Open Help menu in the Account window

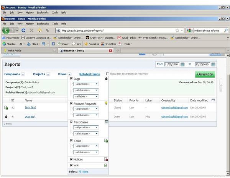click(x=64, y=13)
